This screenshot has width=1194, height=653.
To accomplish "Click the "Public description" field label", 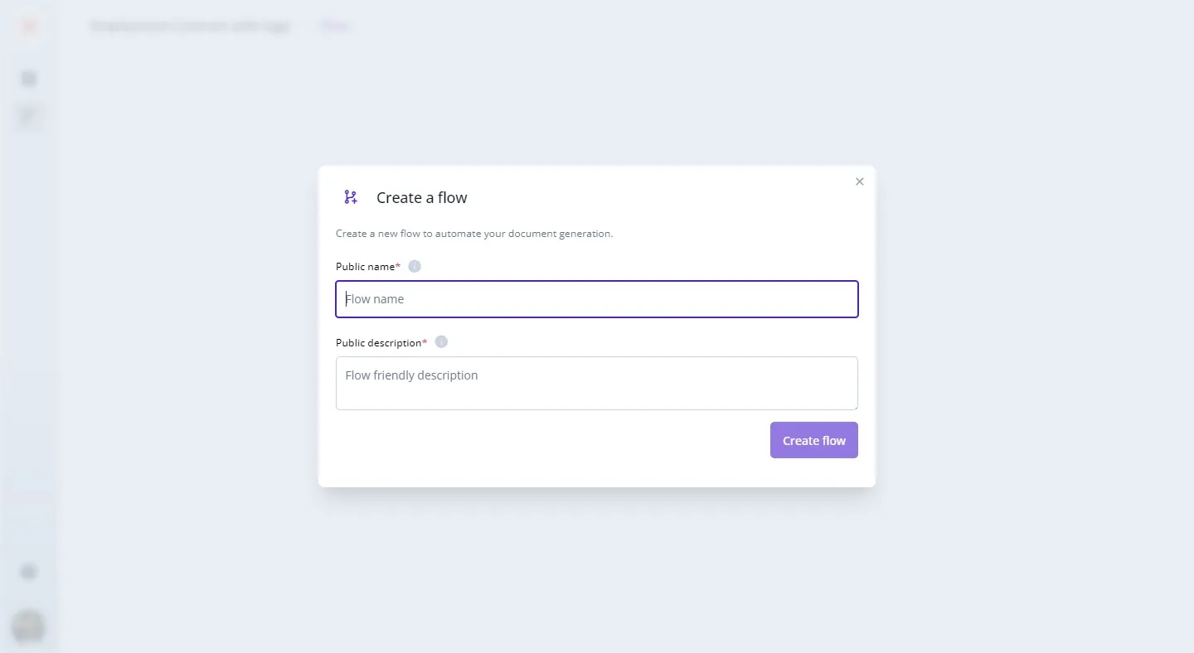I will 378,342.
